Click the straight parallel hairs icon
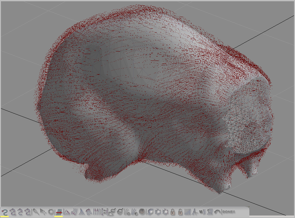This screenshot has width=295, height=218. click(187, 212)
